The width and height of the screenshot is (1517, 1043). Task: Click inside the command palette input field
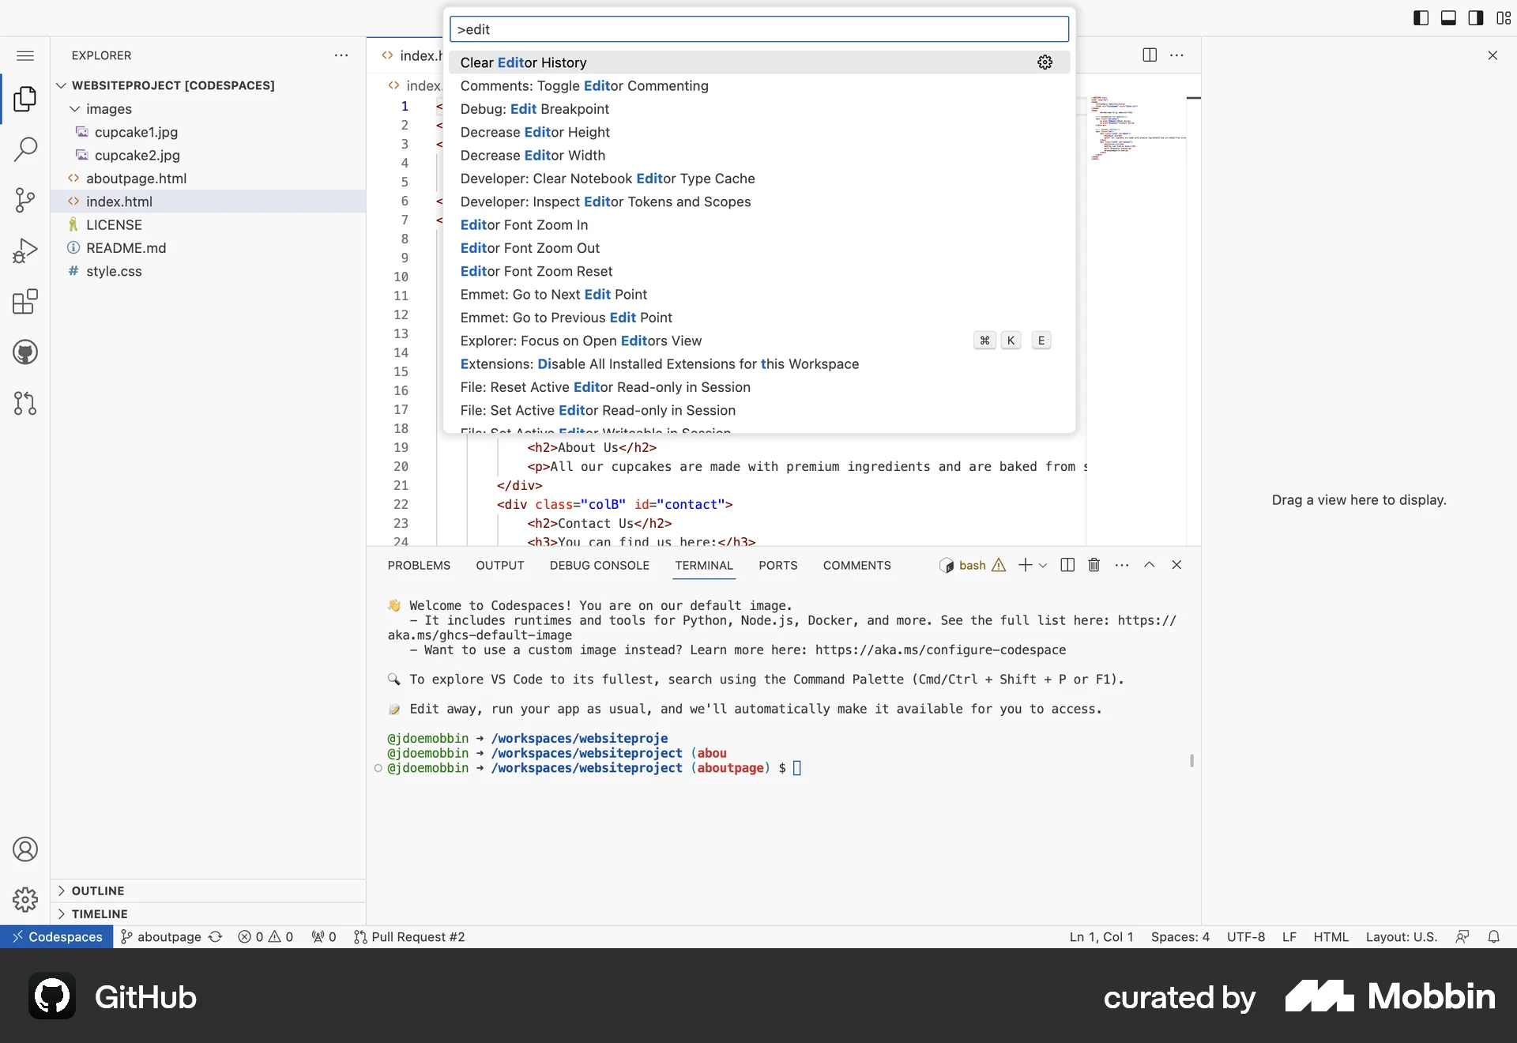[x=758, y=29]
